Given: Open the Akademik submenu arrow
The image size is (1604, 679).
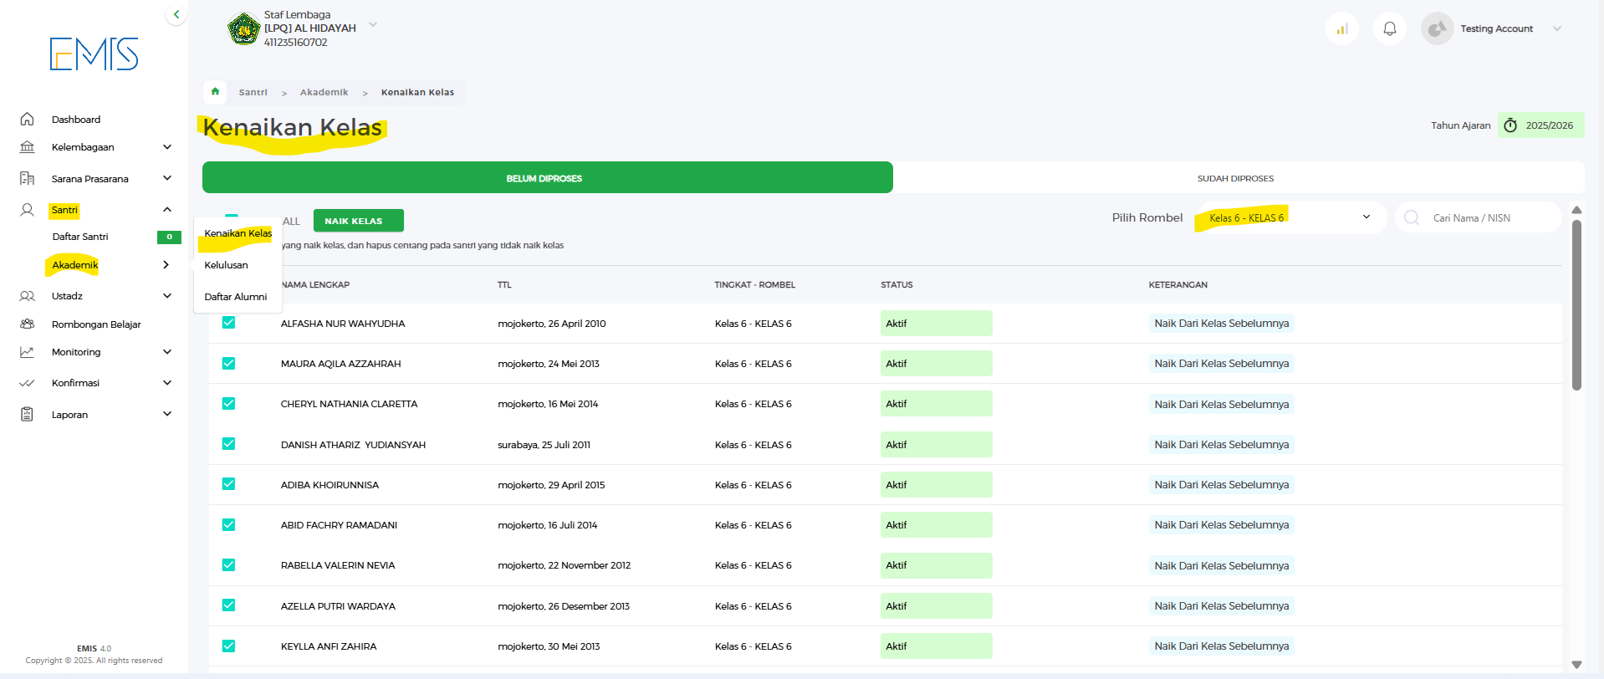Looking at the screenshot, I should point(166,264).
